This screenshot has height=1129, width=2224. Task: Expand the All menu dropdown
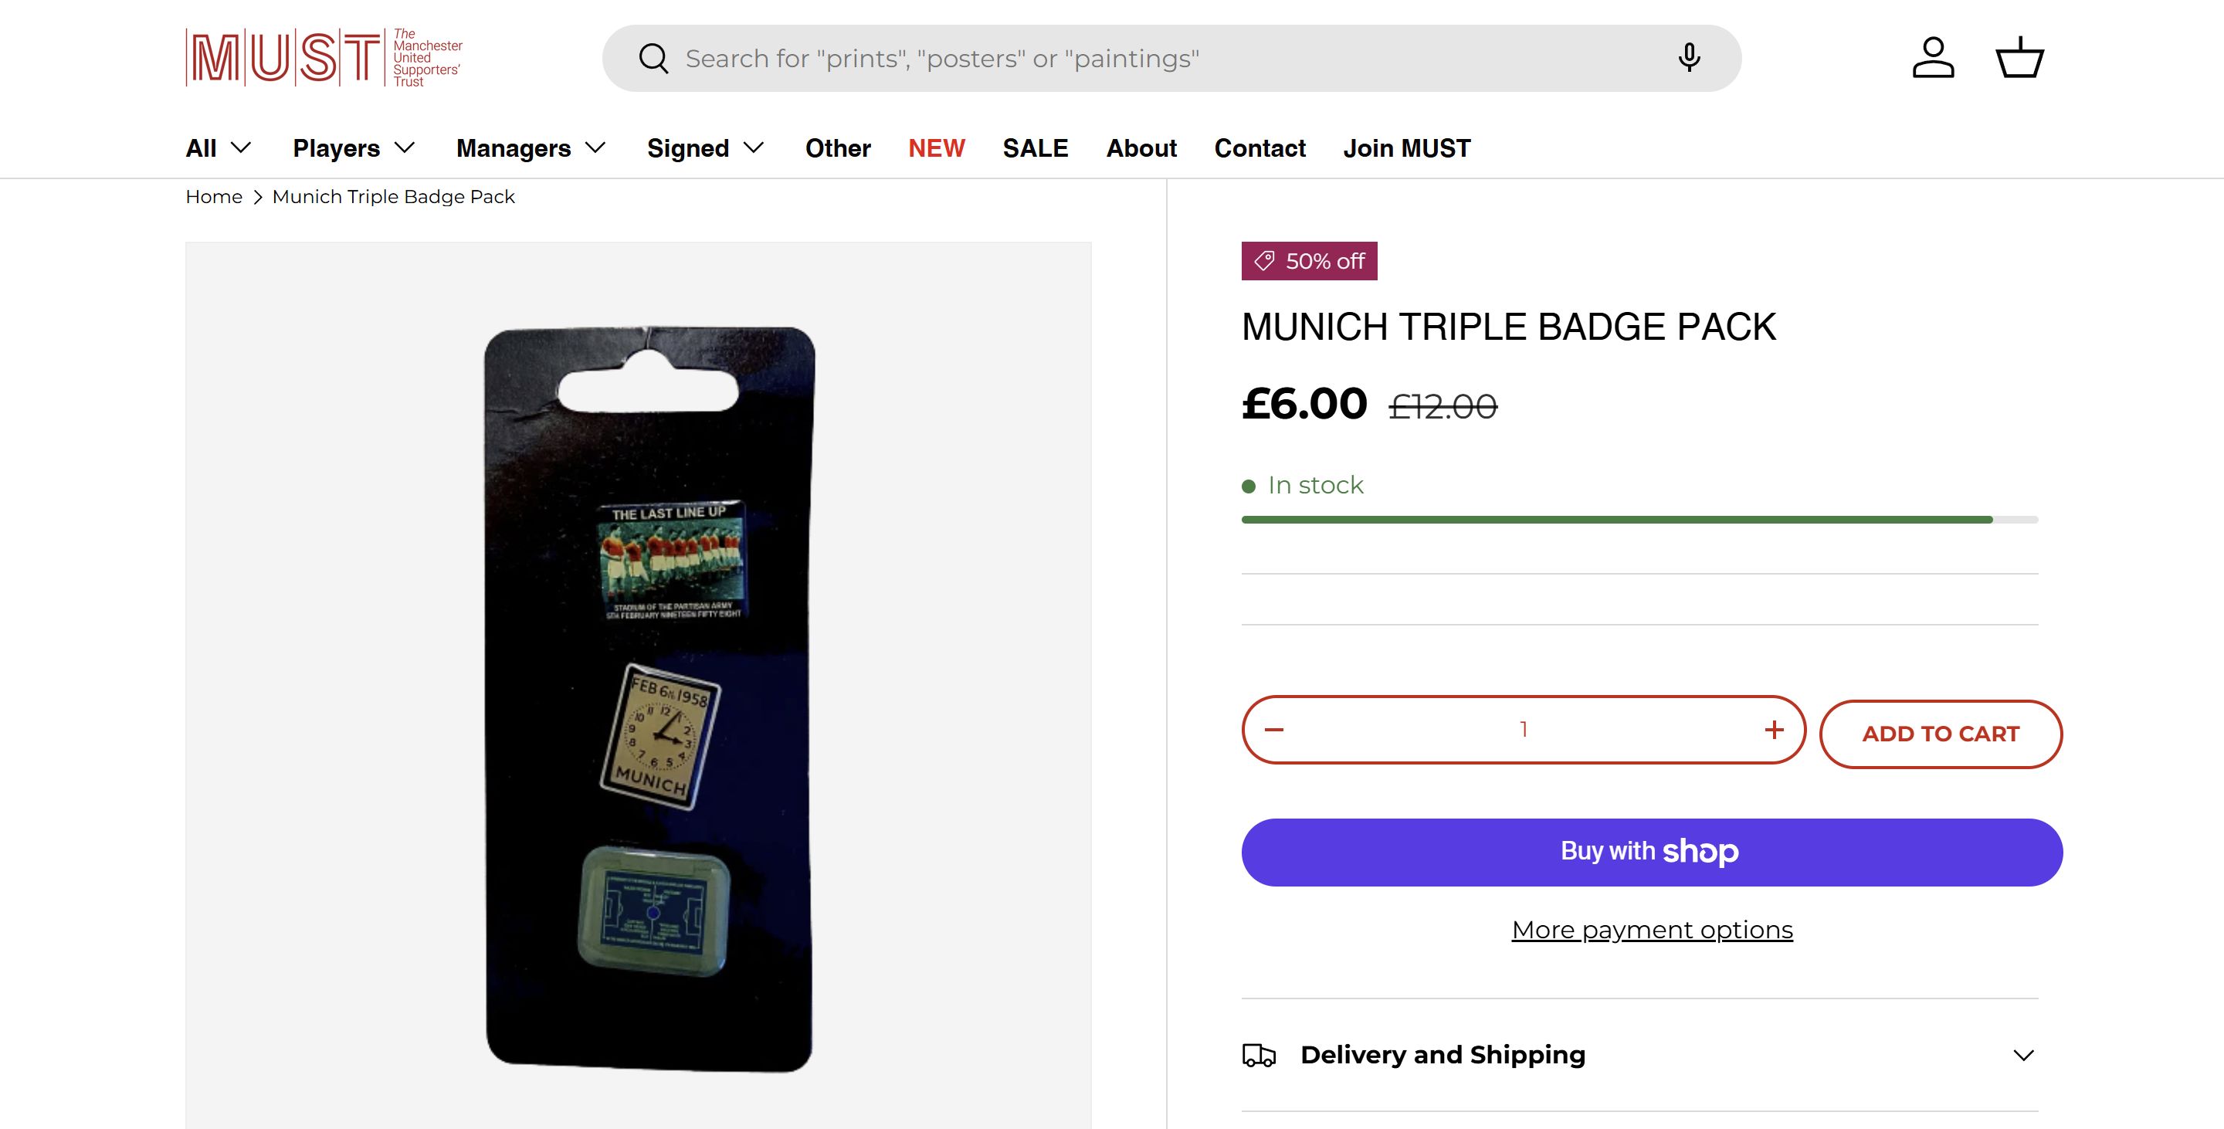[x=219, y=148]
